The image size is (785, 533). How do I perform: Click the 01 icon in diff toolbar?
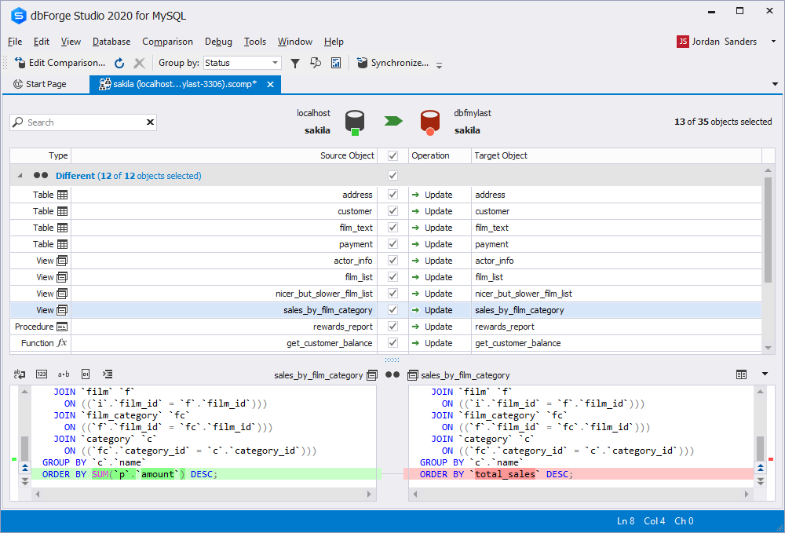point(86,374)
